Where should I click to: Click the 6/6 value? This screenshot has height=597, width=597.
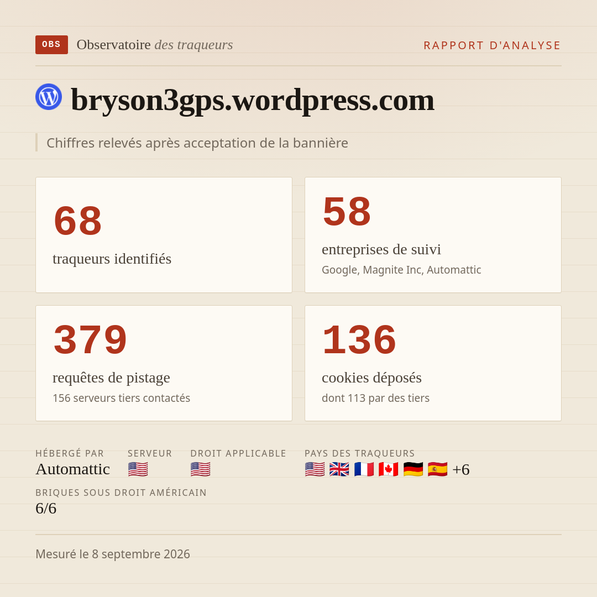coord(46,509)
